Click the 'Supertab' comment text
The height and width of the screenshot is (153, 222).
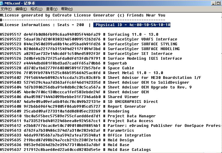click(117, 63)
